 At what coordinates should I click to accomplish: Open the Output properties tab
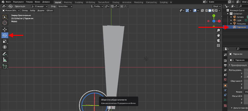225,65
